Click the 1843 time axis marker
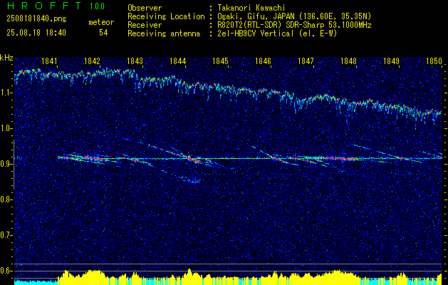This screenshot has height=285, width=448. (x=135, y=61)
